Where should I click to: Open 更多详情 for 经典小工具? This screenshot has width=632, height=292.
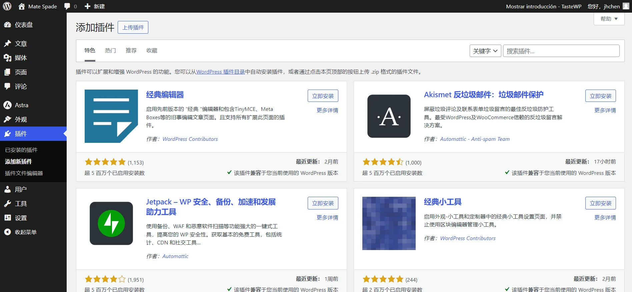coord(605,218)
